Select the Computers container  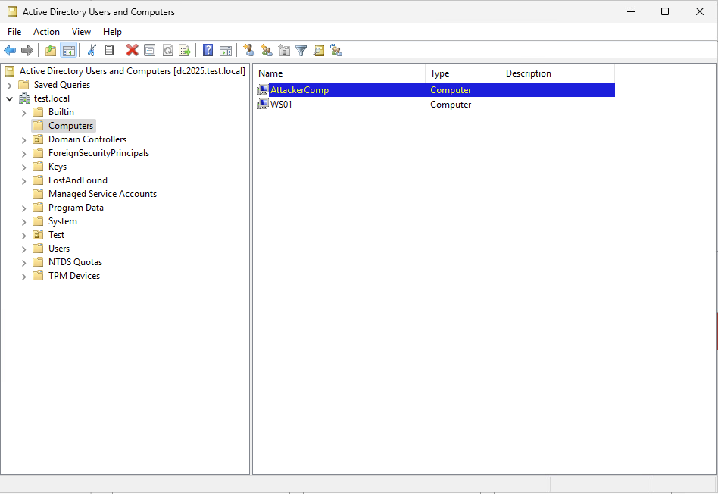click(70, 125)
